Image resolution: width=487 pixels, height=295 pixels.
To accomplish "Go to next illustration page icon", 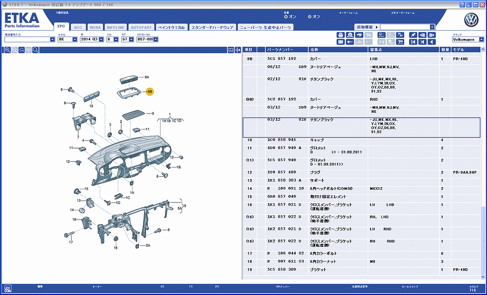I will 431,35.
